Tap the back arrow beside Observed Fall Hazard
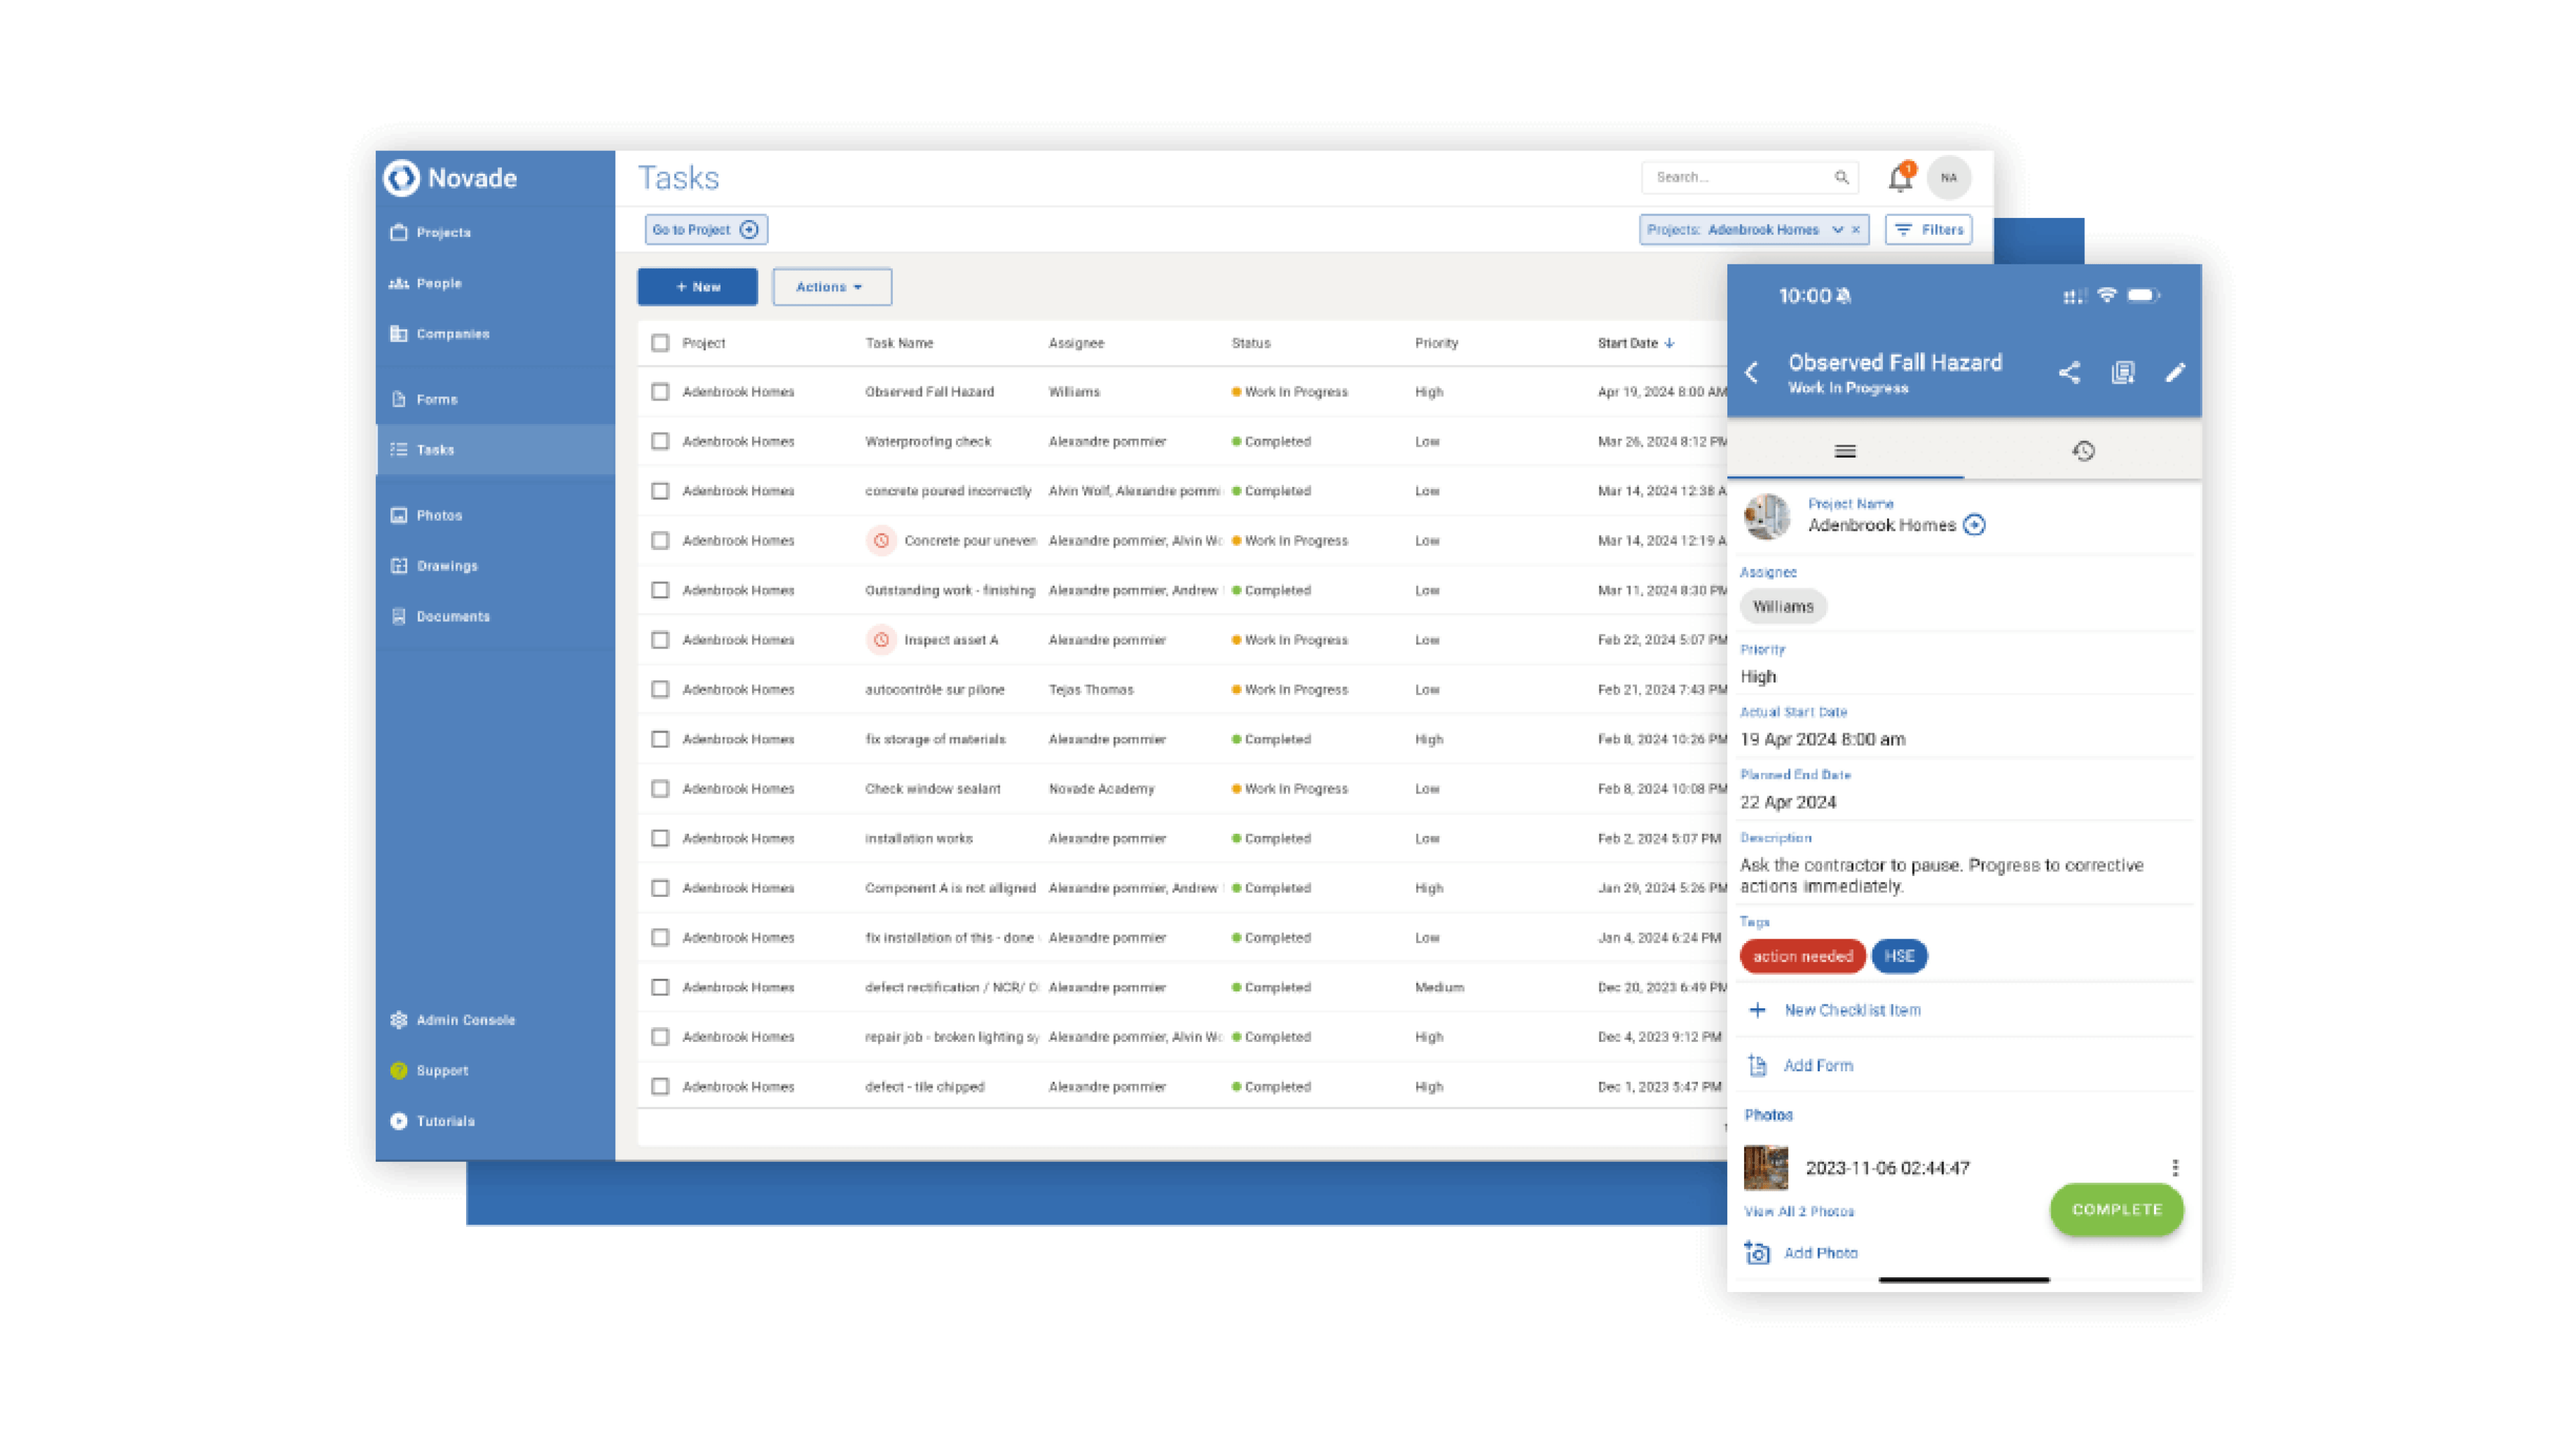This screenshot has height=1449, width=2576. click(x=1752, y=373)
